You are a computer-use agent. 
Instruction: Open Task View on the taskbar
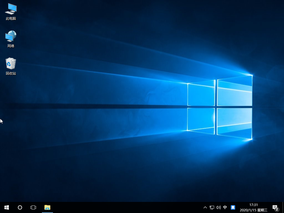pyautogui.click(x=33, y=207)
